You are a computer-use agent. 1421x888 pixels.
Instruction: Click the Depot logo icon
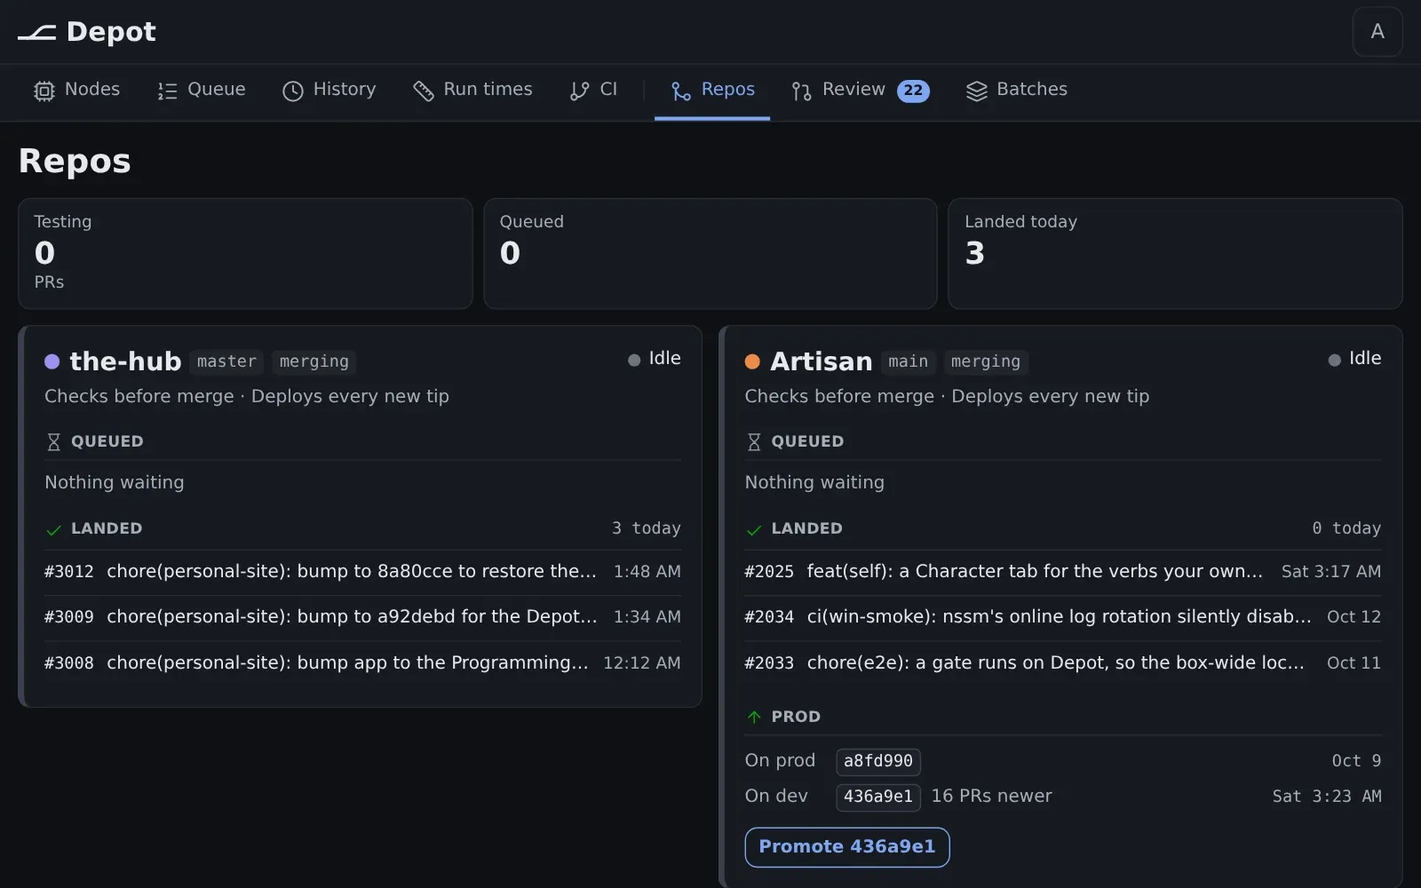tap(36, 33)
